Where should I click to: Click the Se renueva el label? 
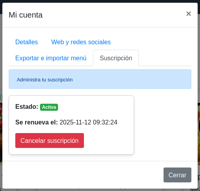36,122
